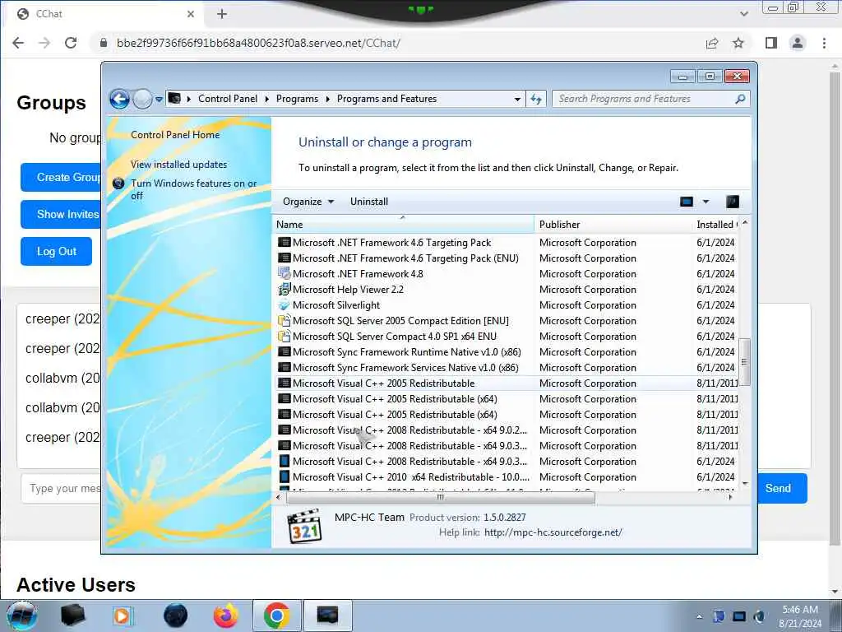The width and height of the screenshot is (842, 632).
Task: Click the MPC-HC 321 clapperboard icon
Action: (304, 527)
